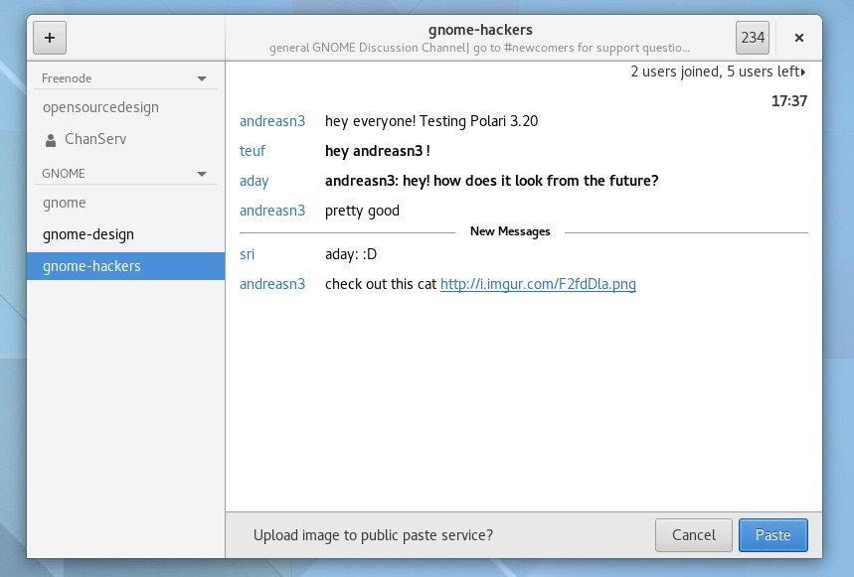The image size is (854, 577).
Task: Expand the "2 users joined, 5 users left" status
Action: [x=719, y=72]
